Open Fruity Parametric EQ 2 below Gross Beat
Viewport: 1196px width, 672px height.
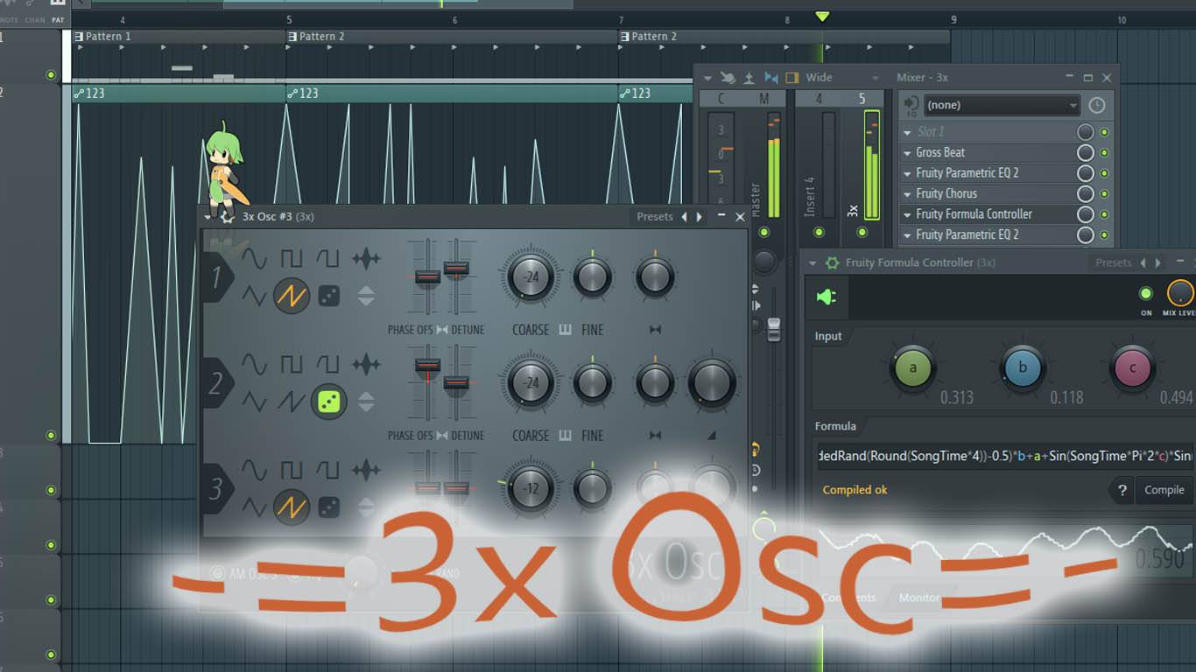pos(967,173)
